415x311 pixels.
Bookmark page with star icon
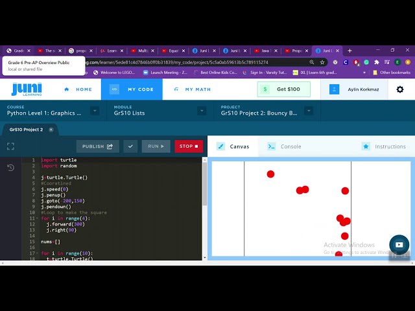[x=322, y=62]
